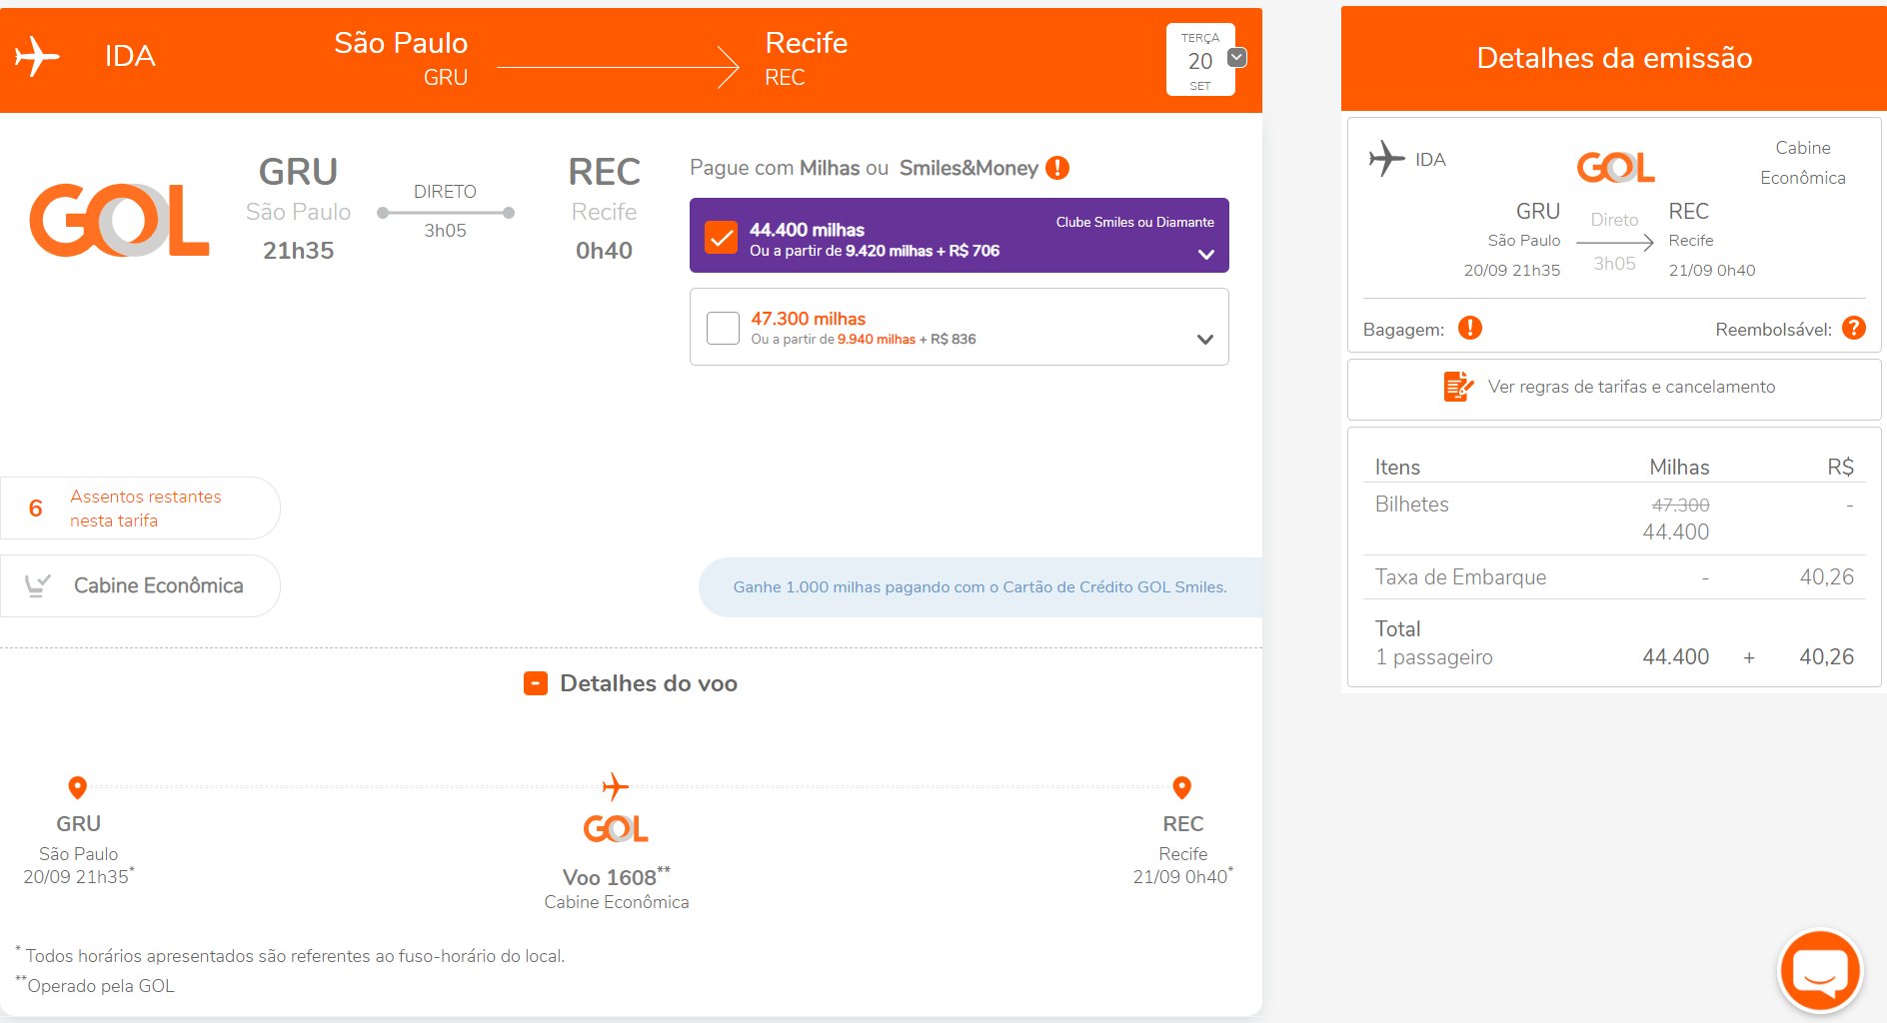Image resolution: width=1887 pixels, height=1023 pixels.
Task: Click the REC destination location pin
Action: click(1181, 787)
